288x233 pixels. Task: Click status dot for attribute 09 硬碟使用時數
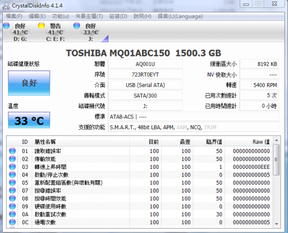(12, 206)
